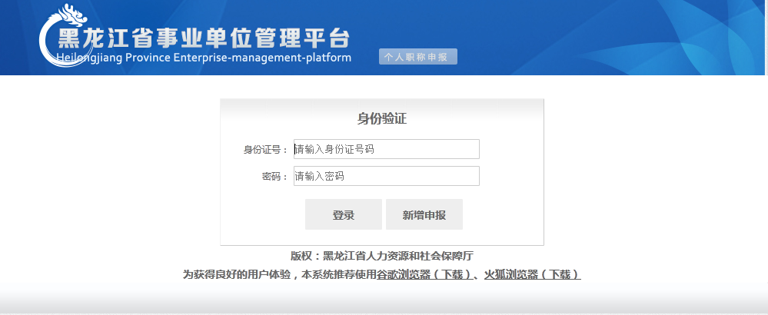
Task: Open the 火狐浏览器（下载）link
Action: coord(533,275)
